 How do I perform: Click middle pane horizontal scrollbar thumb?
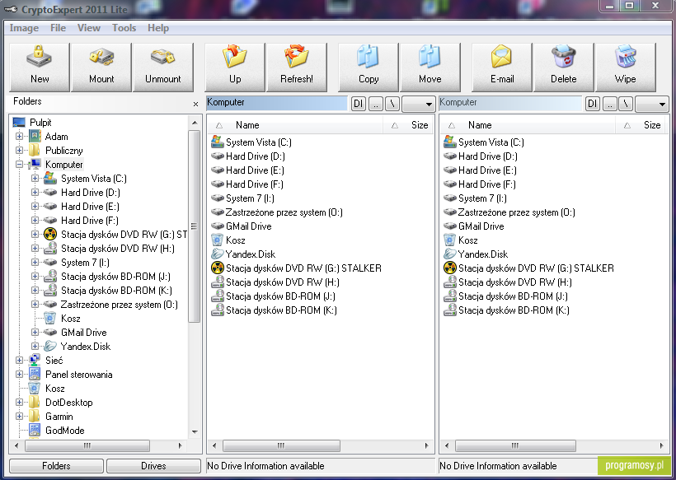point(281,445)
